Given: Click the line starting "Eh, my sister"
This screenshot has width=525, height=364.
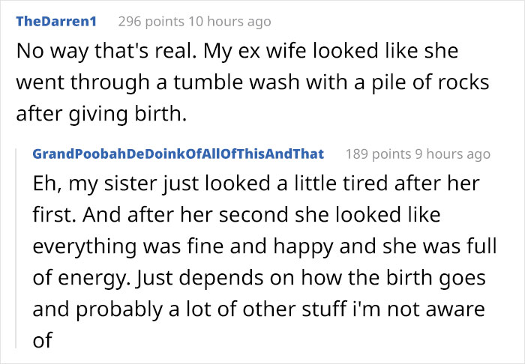Looking at the screenshot, I should pos(256,183).
